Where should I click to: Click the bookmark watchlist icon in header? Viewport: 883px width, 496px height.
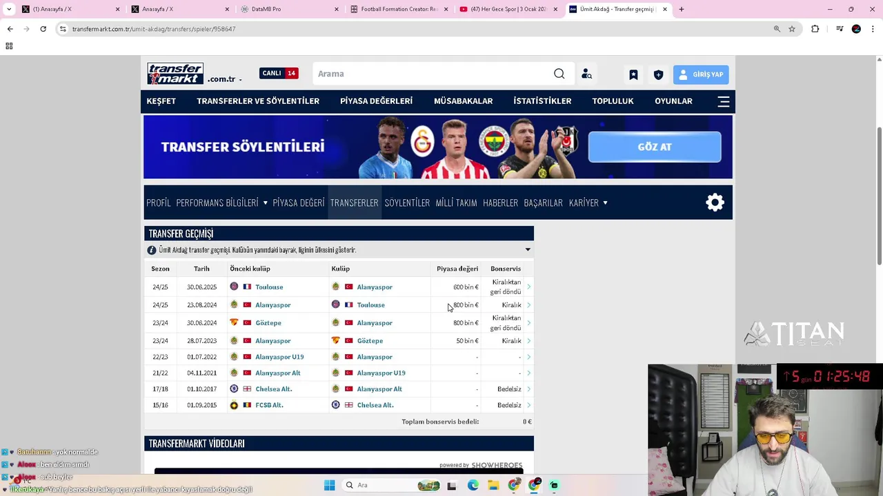tap(633, 74)
